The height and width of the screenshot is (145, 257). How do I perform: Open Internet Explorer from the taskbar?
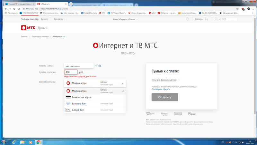click(x=14, y=142)
